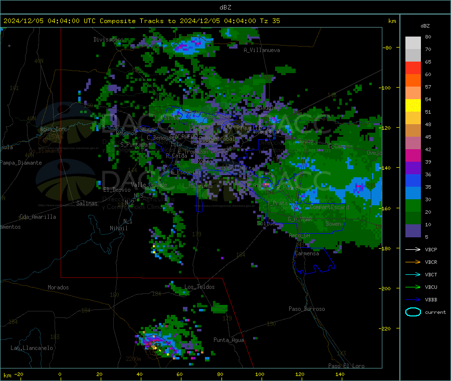Viewport: 451px width, 381px height.
Task: Click the Pampa_Diamante map label
Action: point(21,163)
